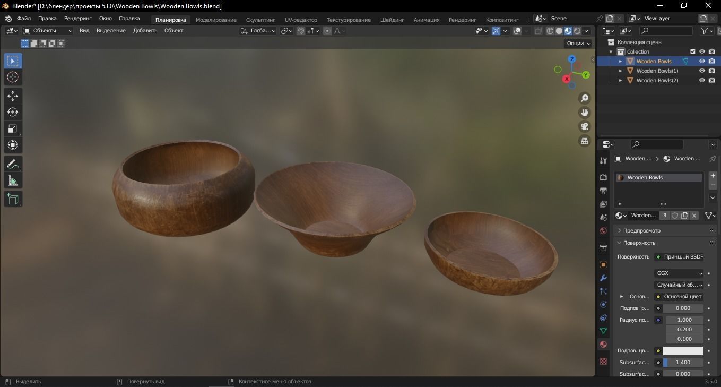Open the Tool properties tab

(603, 160)
